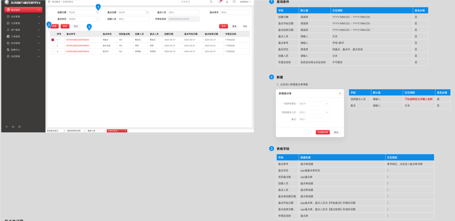Viewport: 455px width, 221px height.
Task: Toggle the select-all checkbox in the table header
Action: point(53,34)
